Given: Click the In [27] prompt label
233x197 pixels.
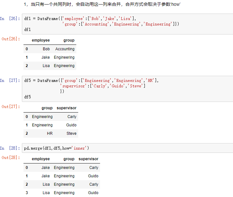Looking at the screenshot, I should click(10, 81).
